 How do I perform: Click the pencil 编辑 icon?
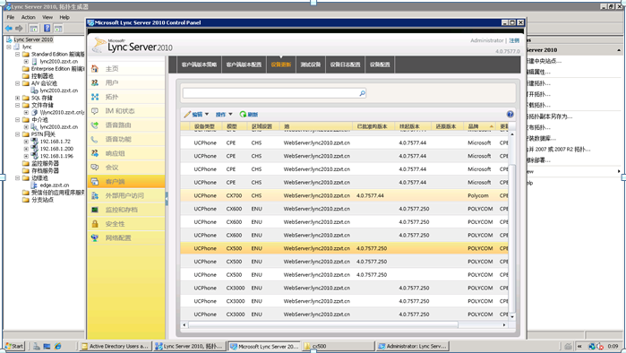click(187, 114)
